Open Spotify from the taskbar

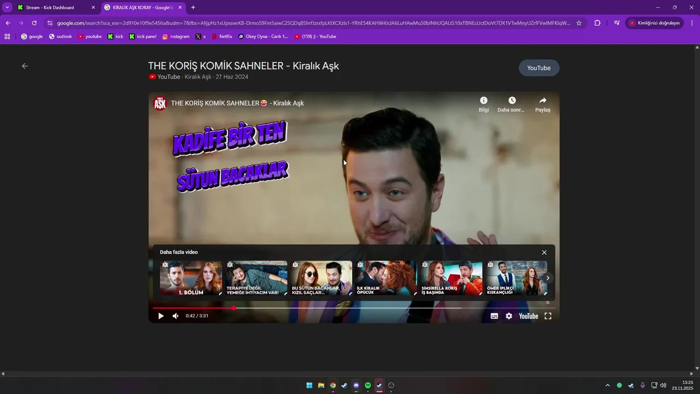pos(367,385)
